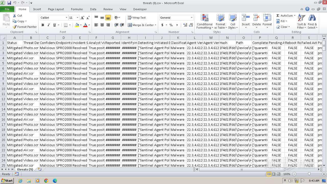Toggle Middle Align

pos(102,18)
